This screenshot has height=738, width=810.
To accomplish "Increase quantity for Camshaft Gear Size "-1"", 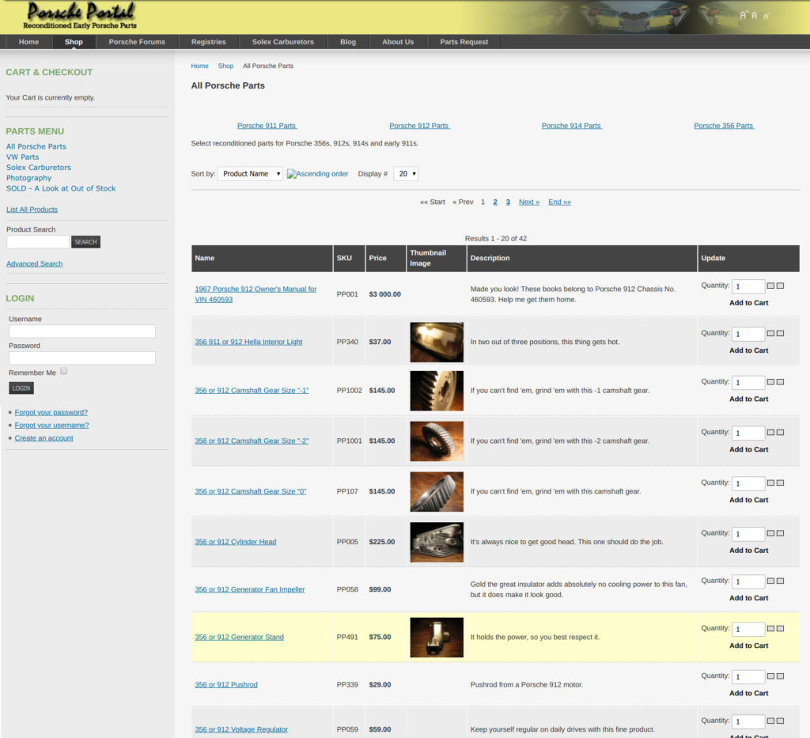I will pyautogui.click(x=770, y=381).
